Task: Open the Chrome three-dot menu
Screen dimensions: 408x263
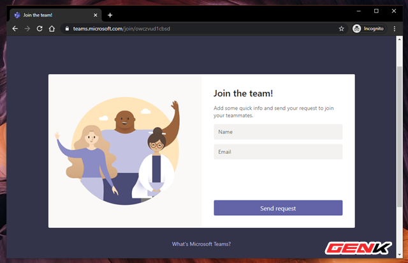Action: (394, 29)
